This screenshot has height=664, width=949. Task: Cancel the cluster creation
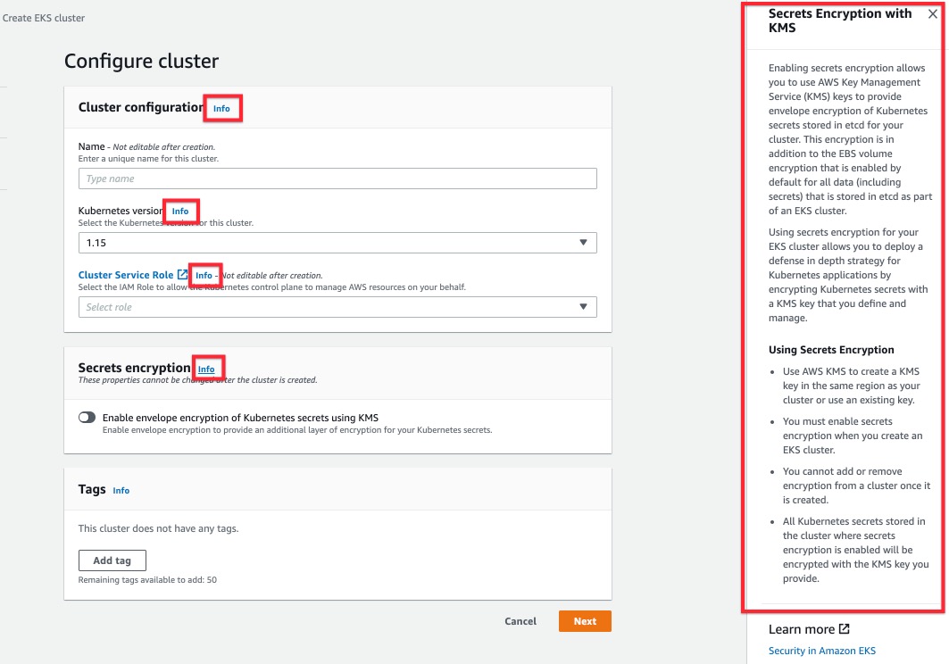point(520,621)
